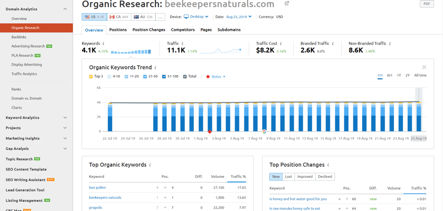The height and width of the screenshot is (211, 443).
Task: Open PLA Research in the sidebar
Action: click(22, 55)
